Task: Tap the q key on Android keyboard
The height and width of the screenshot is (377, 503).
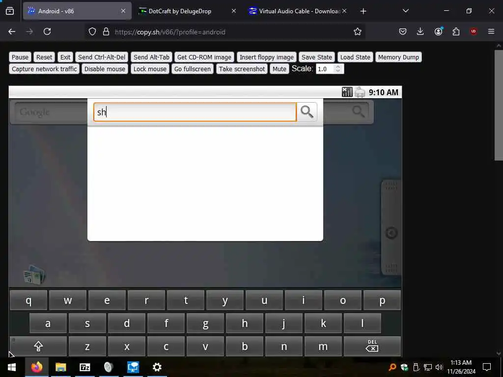Action: click(x=28, y=300)
